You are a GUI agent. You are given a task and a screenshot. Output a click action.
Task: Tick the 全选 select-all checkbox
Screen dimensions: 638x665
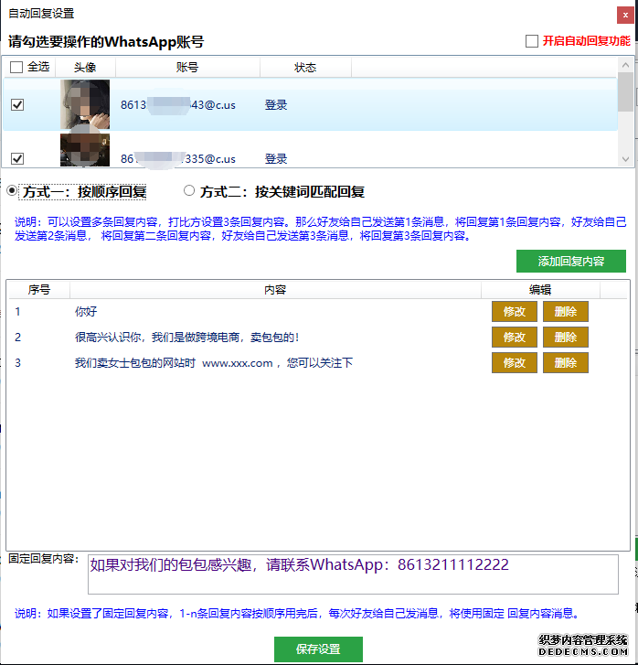point(16,67)
